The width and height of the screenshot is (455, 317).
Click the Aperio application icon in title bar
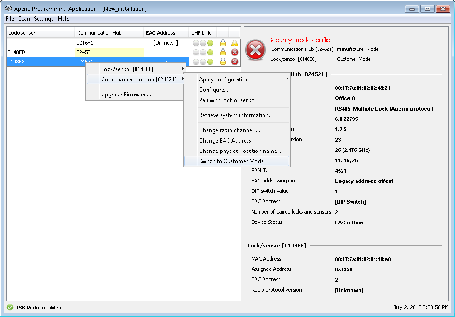click(8, 8)
